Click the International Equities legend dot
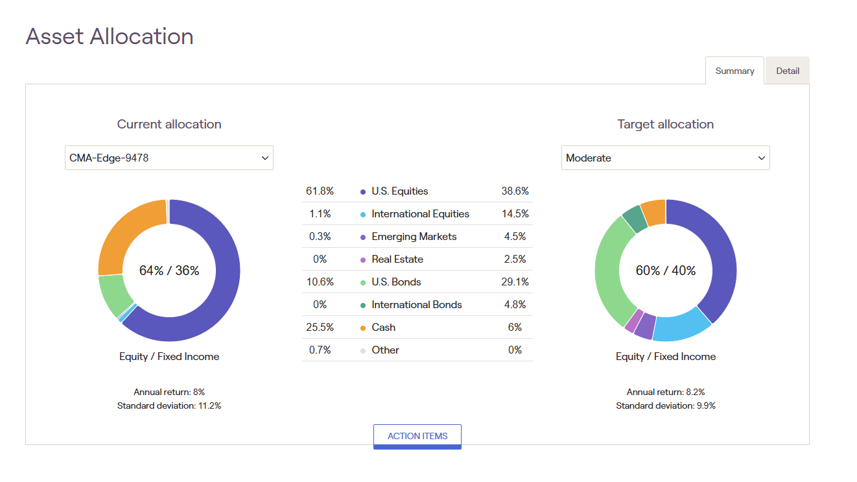The height and width of the screenshot is (482, 857). [x=363, y=215]
